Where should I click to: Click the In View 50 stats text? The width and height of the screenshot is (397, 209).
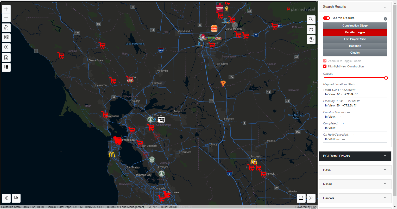[x=341, y=94]
